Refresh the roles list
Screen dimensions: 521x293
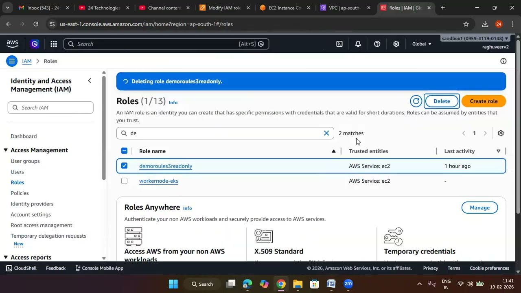(x=416, y=101)
